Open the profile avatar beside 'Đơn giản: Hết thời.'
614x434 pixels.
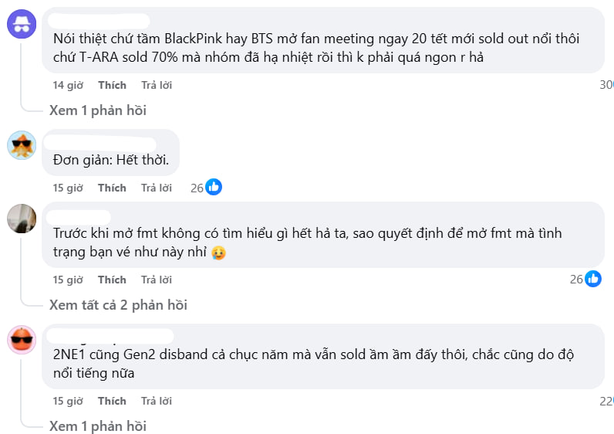click(x=22, y=144)
